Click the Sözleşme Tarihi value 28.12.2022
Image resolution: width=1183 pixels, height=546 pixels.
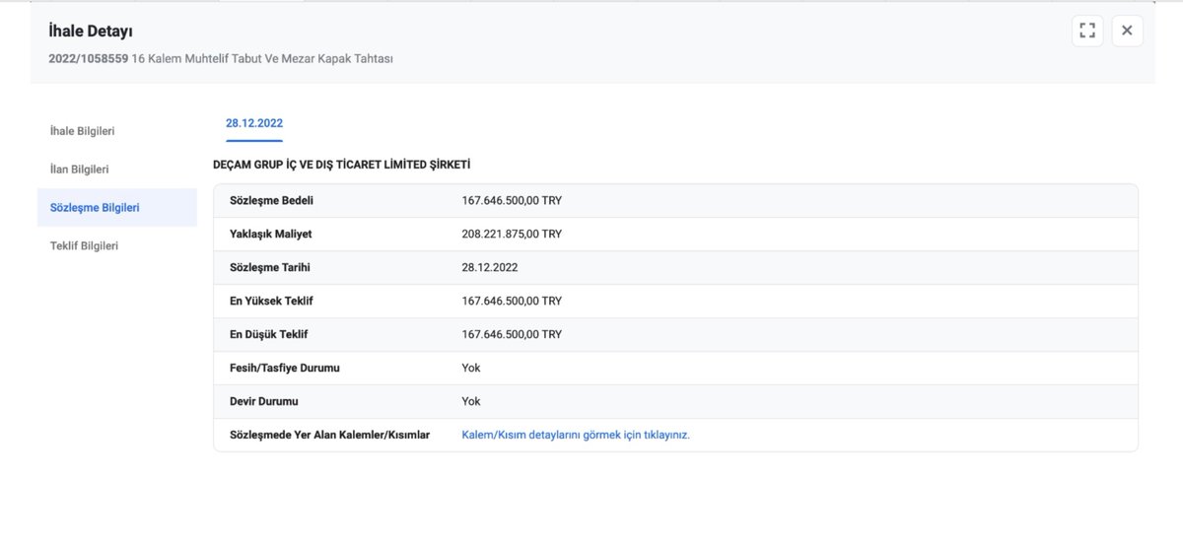coord(490,267)
